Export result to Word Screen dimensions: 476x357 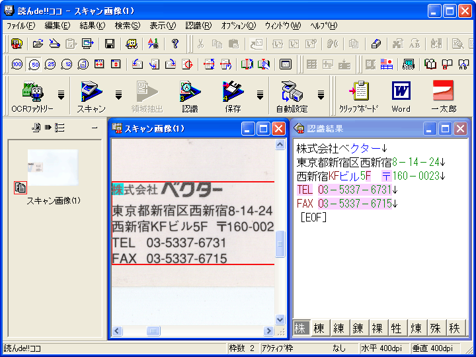pyautogui.click(x=401, y=97)
